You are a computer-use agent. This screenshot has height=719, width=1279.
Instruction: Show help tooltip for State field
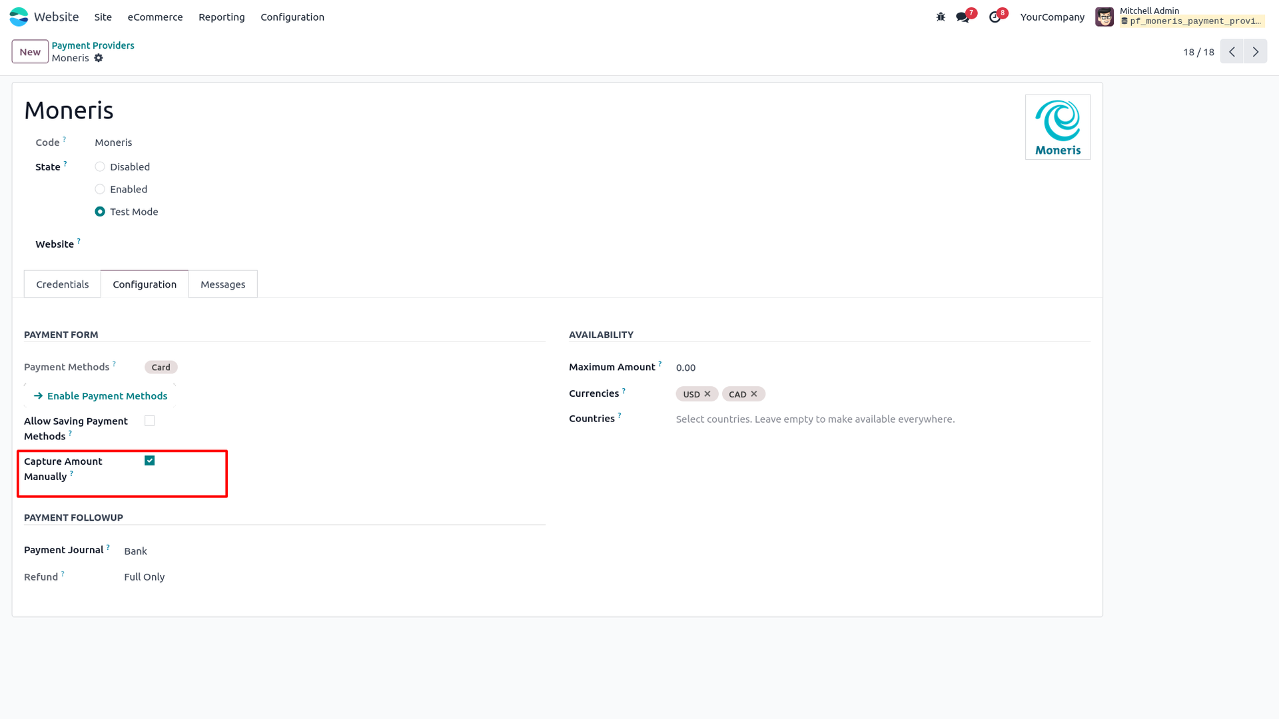pyautogui.click(x=65, y=164)
